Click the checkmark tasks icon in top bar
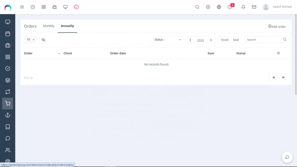Screen dimensions: 297x167 pyautogui.click(x=33, y=7)
